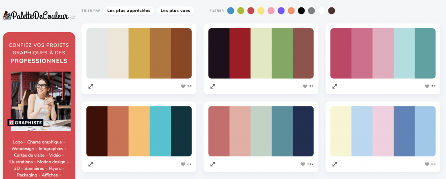Open the Logo link in sidebar
446x179 pixels.
[18, 142]
